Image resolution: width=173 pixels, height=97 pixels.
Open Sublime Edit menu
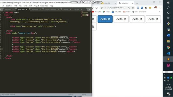pyautogui.click(x=3, y=6)
